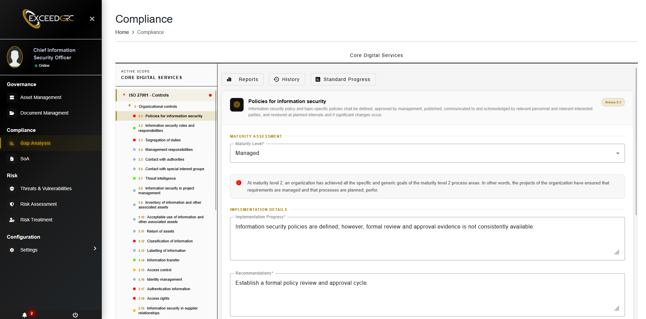The image size is (646, 319).
Task: Close the sidebar with X icon
Action: point(92,19)
